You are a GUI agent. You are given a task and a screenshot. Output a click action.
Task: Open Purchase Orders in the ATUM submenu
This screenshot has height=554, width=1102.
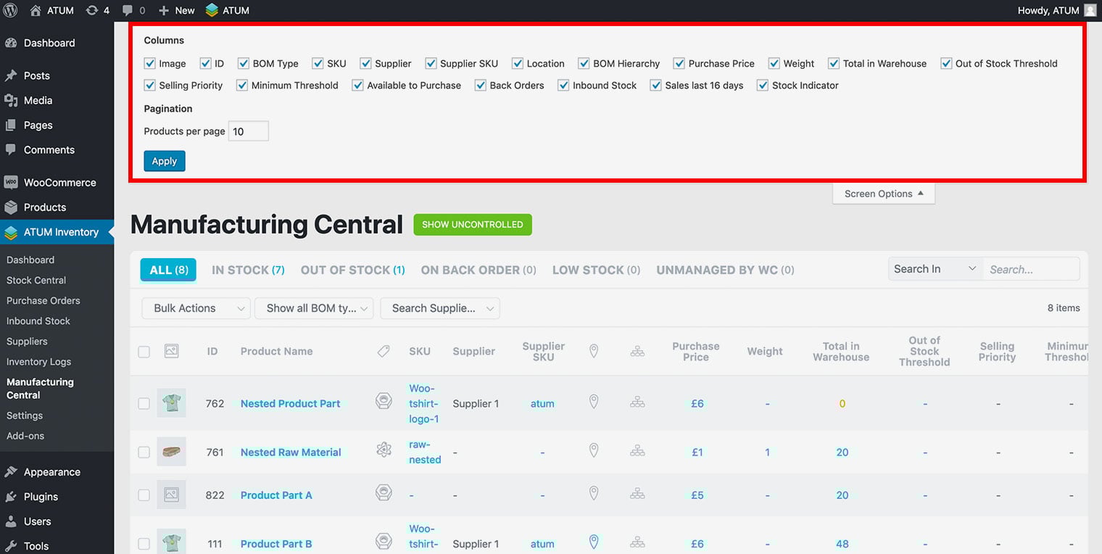coord(43,300)
